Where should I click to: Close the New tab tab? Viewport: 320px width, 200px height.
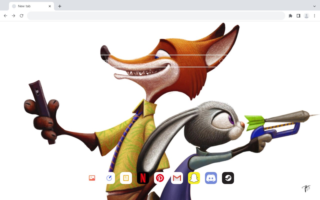(50, 6)
